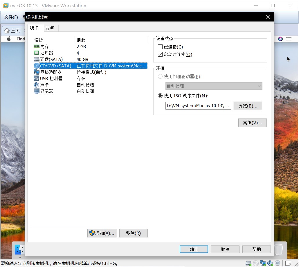The height and width of the screenshot is (267, 299).
Task: Select the CD/DVD (SATA) row text
Action: 55,66
